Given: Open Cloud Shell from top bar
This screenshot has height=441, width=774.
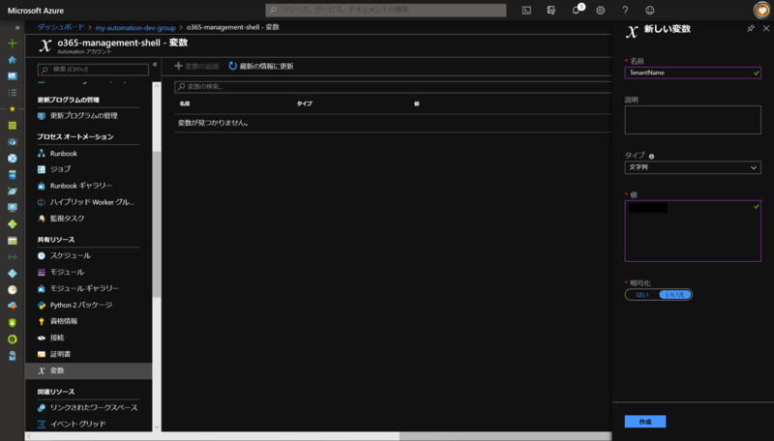Looking at the screenshot, I should 526,11.
